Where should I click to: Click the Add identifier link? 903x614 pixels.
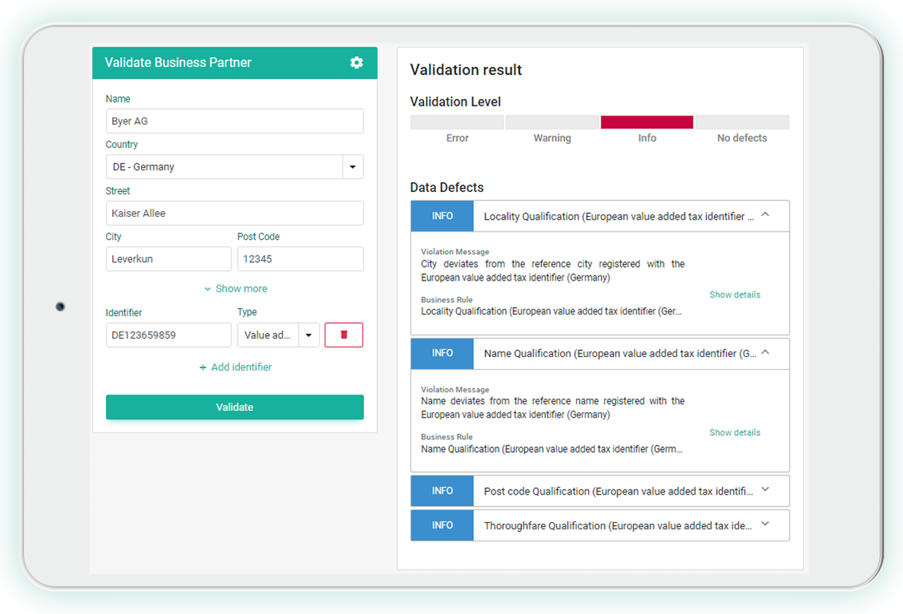240,367
